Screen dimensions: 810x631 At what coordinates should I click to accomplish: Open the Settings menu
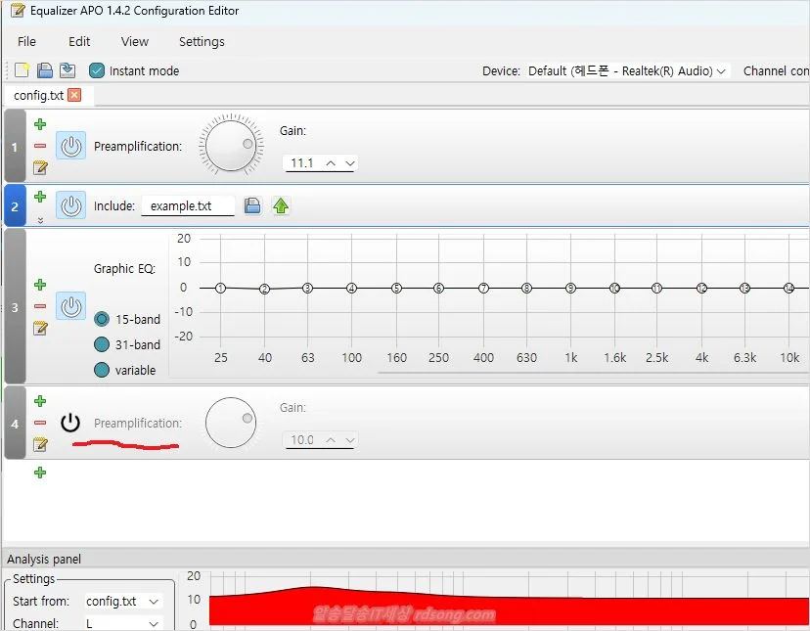pos(202,41)
